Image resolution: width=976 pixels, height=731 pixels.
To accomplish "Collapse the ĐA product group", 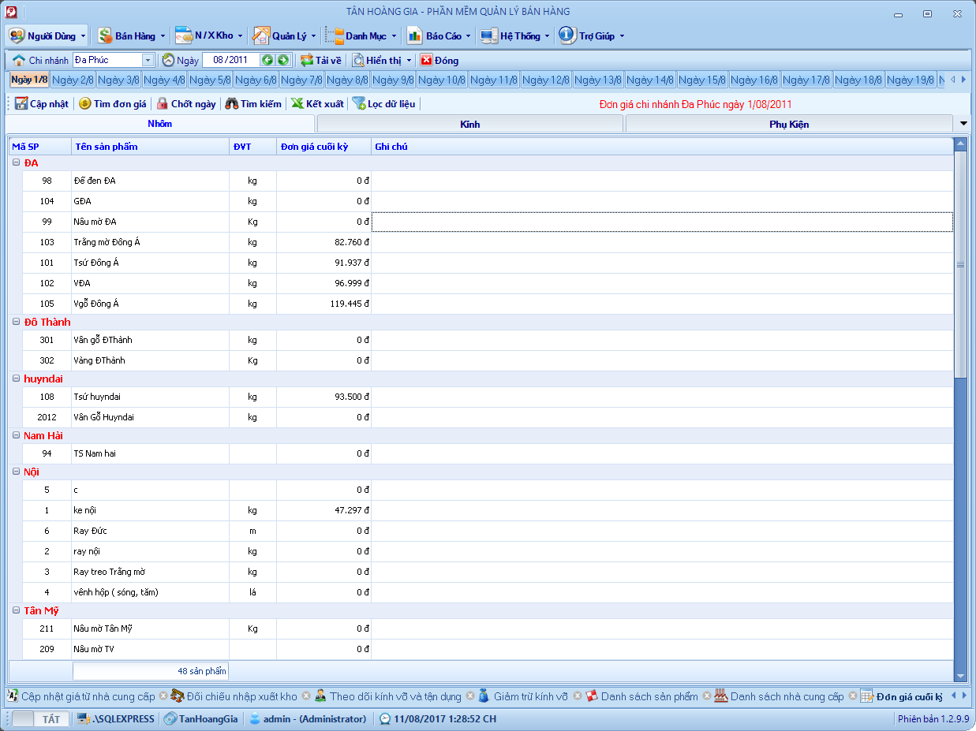I will pos(16,163).
